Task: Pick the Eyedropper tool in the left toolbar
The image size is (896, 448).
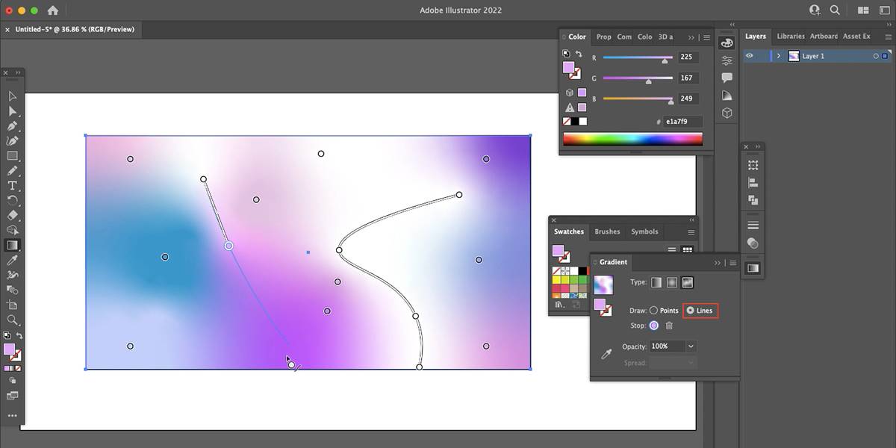Action: (x=13, y=260)
